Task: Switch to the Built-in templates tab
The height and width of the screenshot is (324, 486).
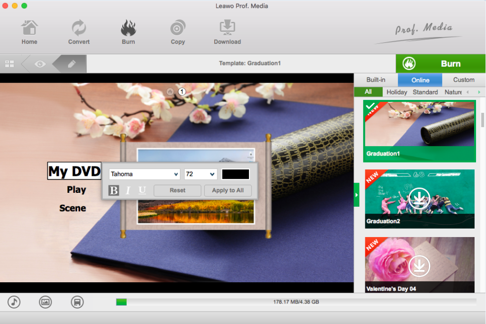Action: coord(376,80)
